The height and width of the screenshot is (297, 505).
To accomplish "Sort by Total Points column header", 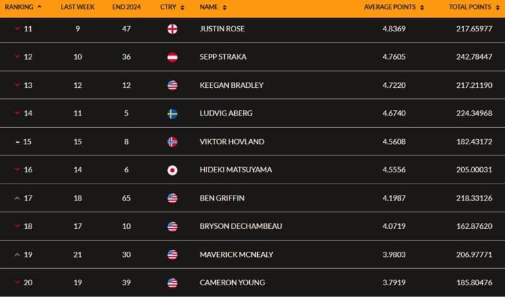I will [x=470, y=7].
